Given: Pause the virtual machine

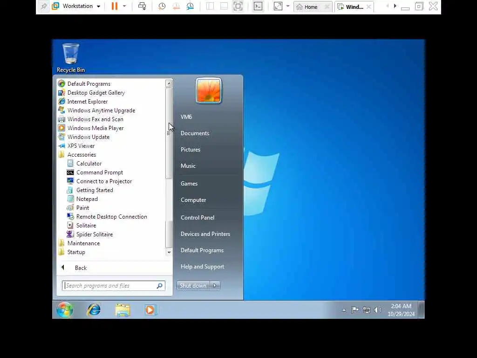Looking at the screenshot, I should (115, 6).
